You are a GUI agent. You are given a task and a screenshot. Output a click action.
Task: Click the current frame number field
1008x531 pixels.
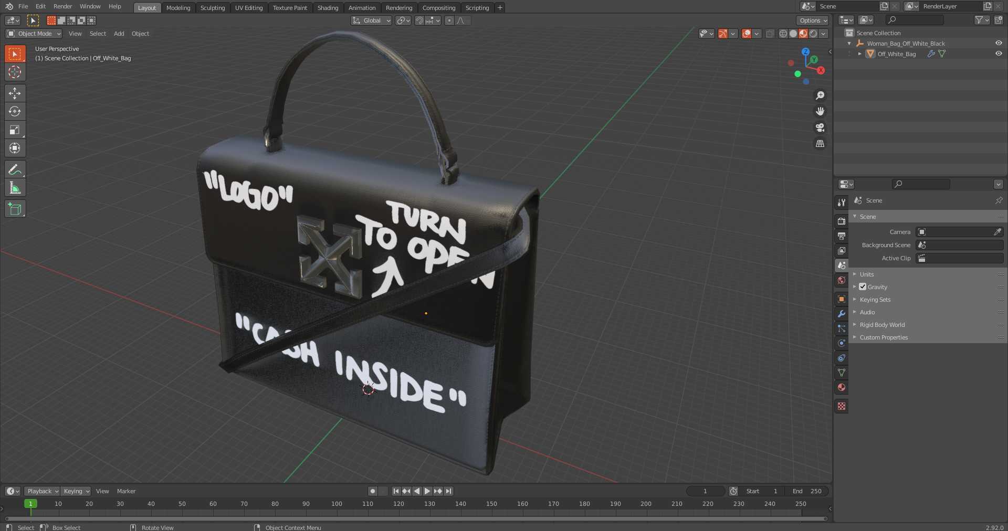point(705,491)
